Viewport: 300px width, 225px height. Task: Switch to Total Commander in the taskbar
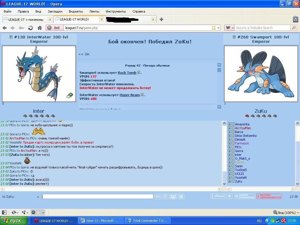148,221
